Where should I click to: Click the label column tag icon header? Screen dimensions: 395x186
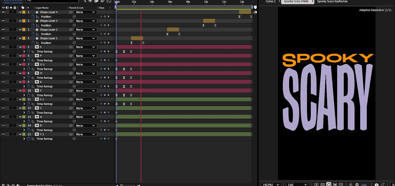click(23, 8)
